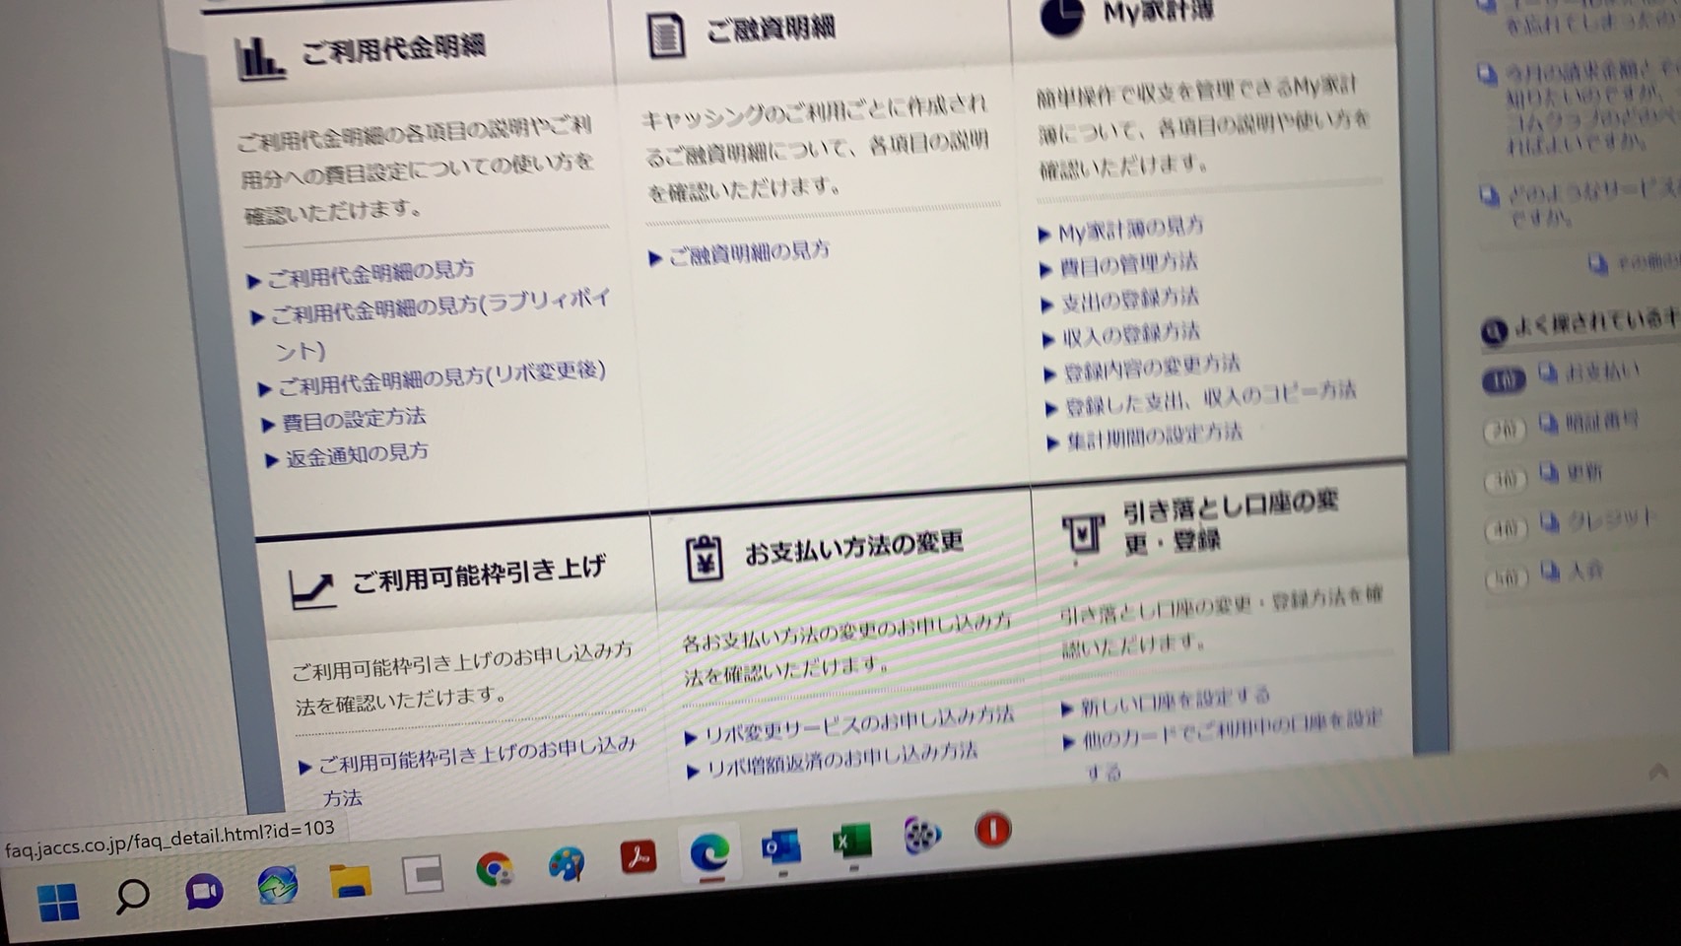Click the ご融資明細 section heading
1681x946 pixels.
(772, 29)
